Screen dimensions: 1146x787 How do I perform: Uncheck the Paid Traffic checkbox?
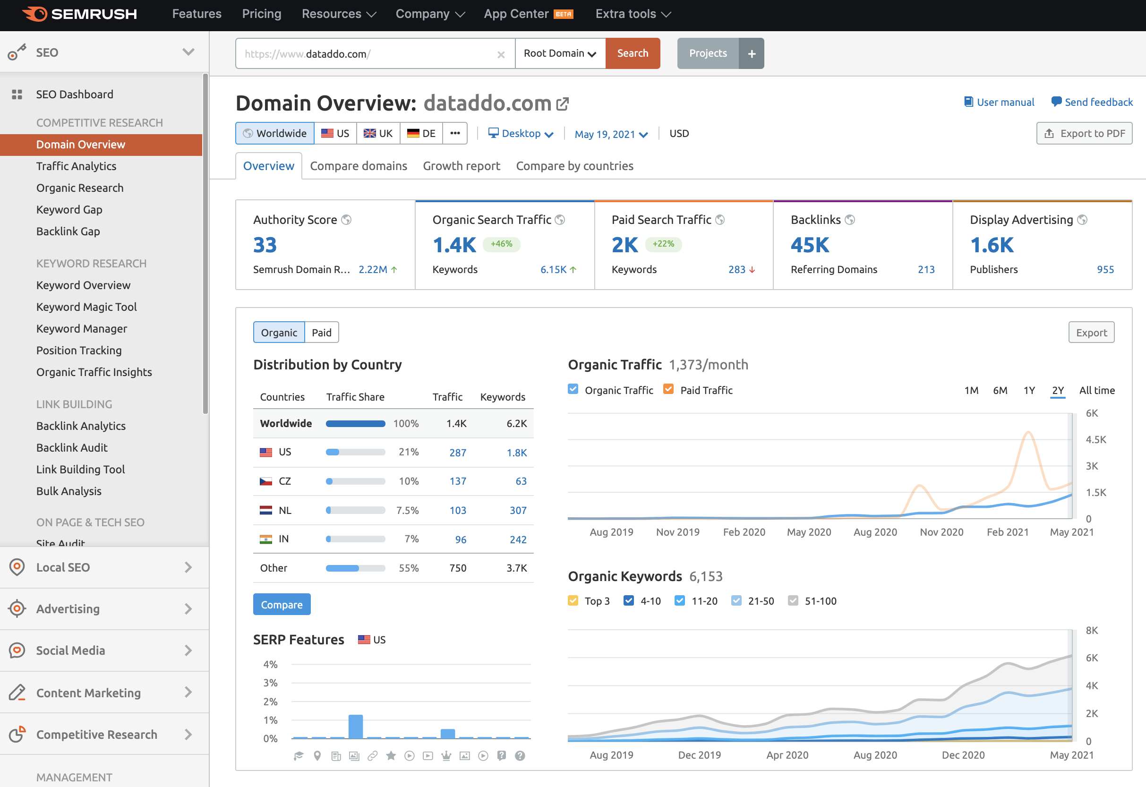[x=668, y=390]
